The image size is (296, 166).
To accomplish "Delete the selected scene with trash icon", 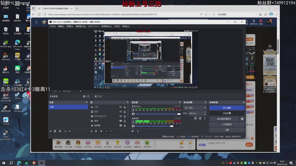I will 55,131.
